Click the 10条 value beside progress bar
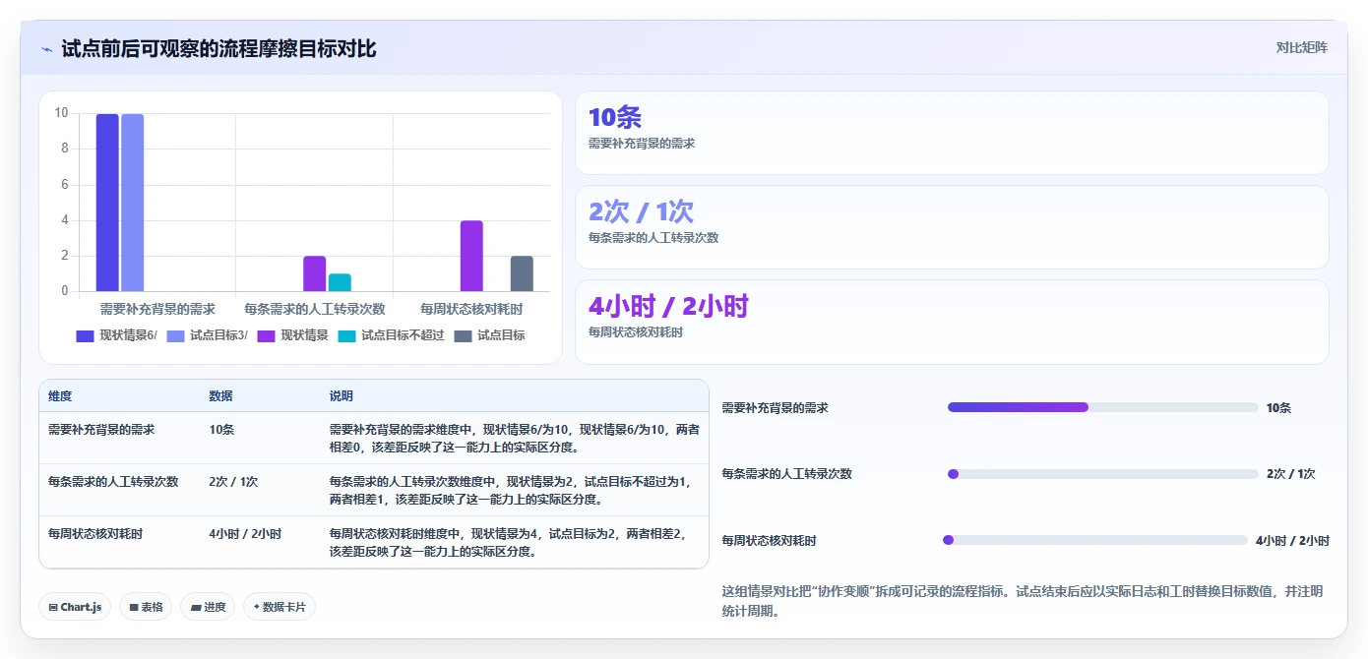 [x=1278, y=407]
